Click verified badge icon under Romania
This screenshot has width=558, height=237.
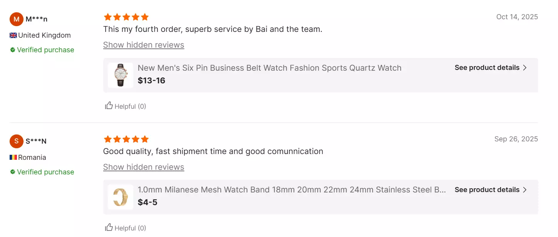pyautogui.click(x=13, y=172)
